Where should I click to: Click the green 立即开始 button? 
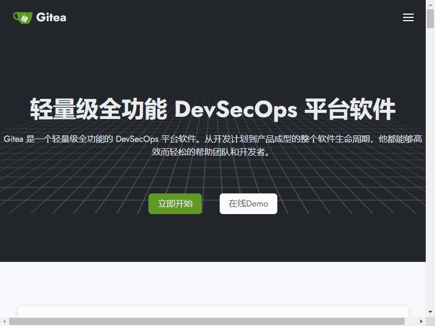coord(175,203)
